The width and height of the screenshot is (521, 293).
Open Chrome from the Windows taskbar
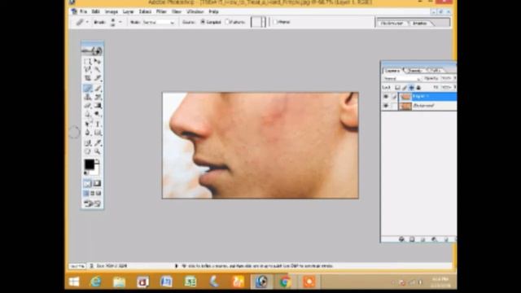pos(285,282)
